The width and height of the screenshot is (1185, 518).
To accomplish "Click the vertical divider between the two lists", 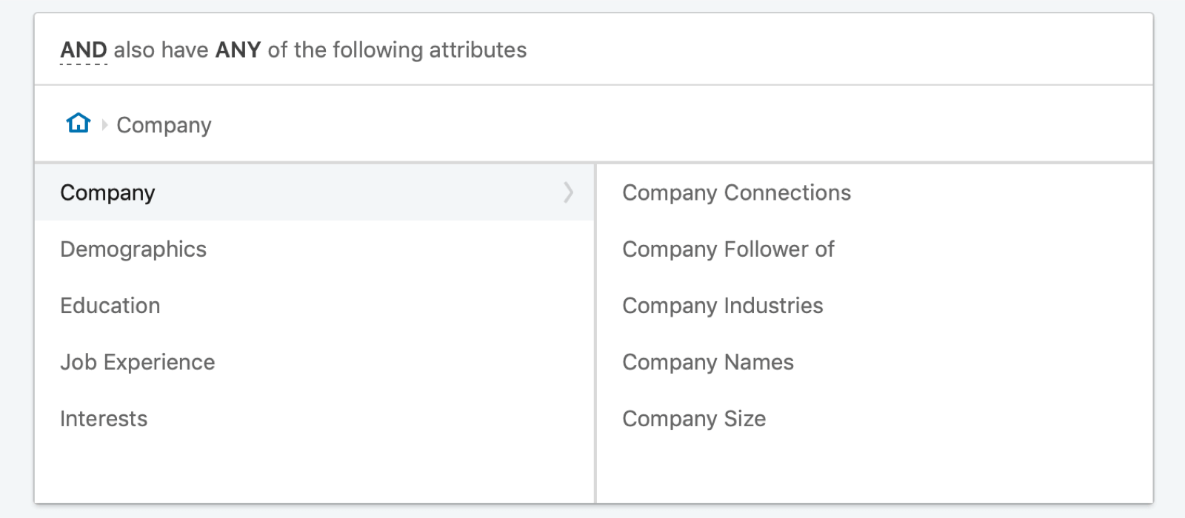I will (x=595, y=333).
